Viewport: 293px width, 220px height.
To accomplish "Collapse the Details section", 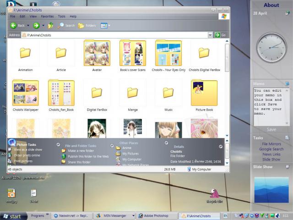I will pos(221,146).
